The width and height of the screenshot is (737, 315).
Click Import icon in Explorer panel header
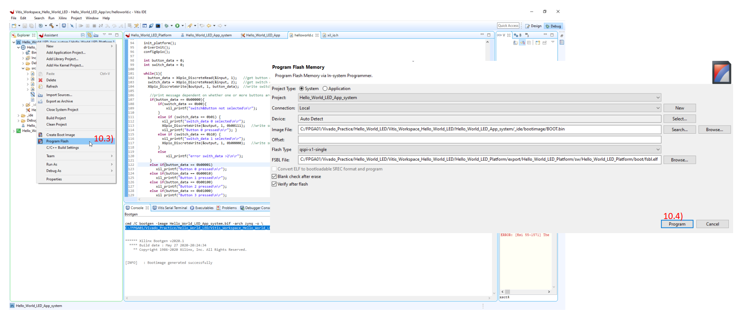(x=96, y=35)
